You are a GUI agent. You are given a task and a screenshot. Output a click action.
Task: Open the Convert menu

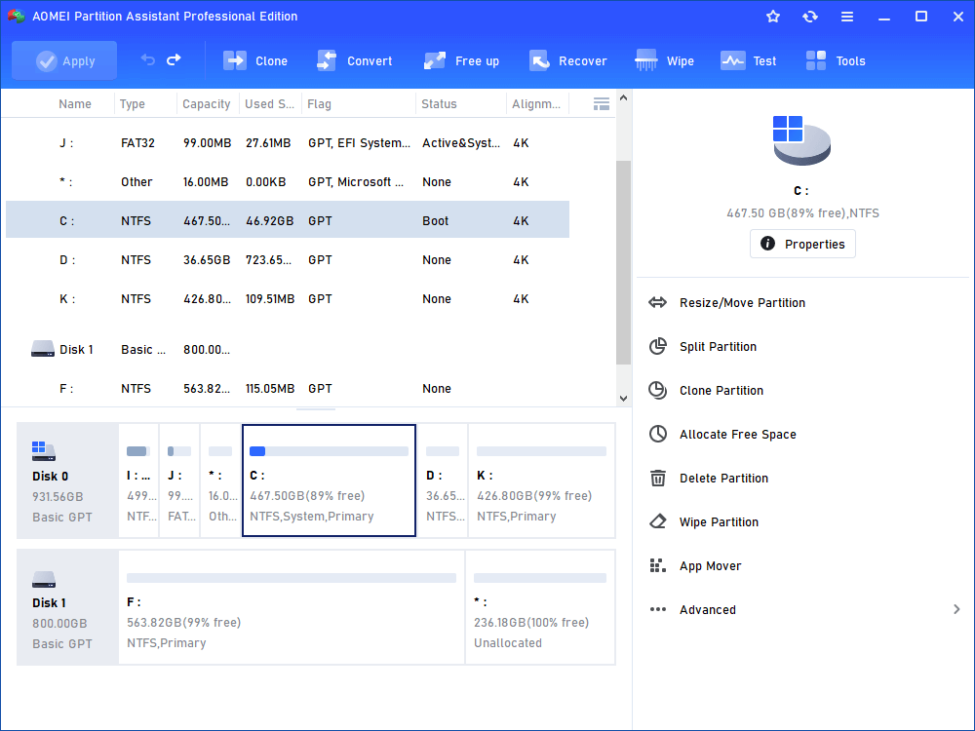pyautogui.click(x=354, y=60)
